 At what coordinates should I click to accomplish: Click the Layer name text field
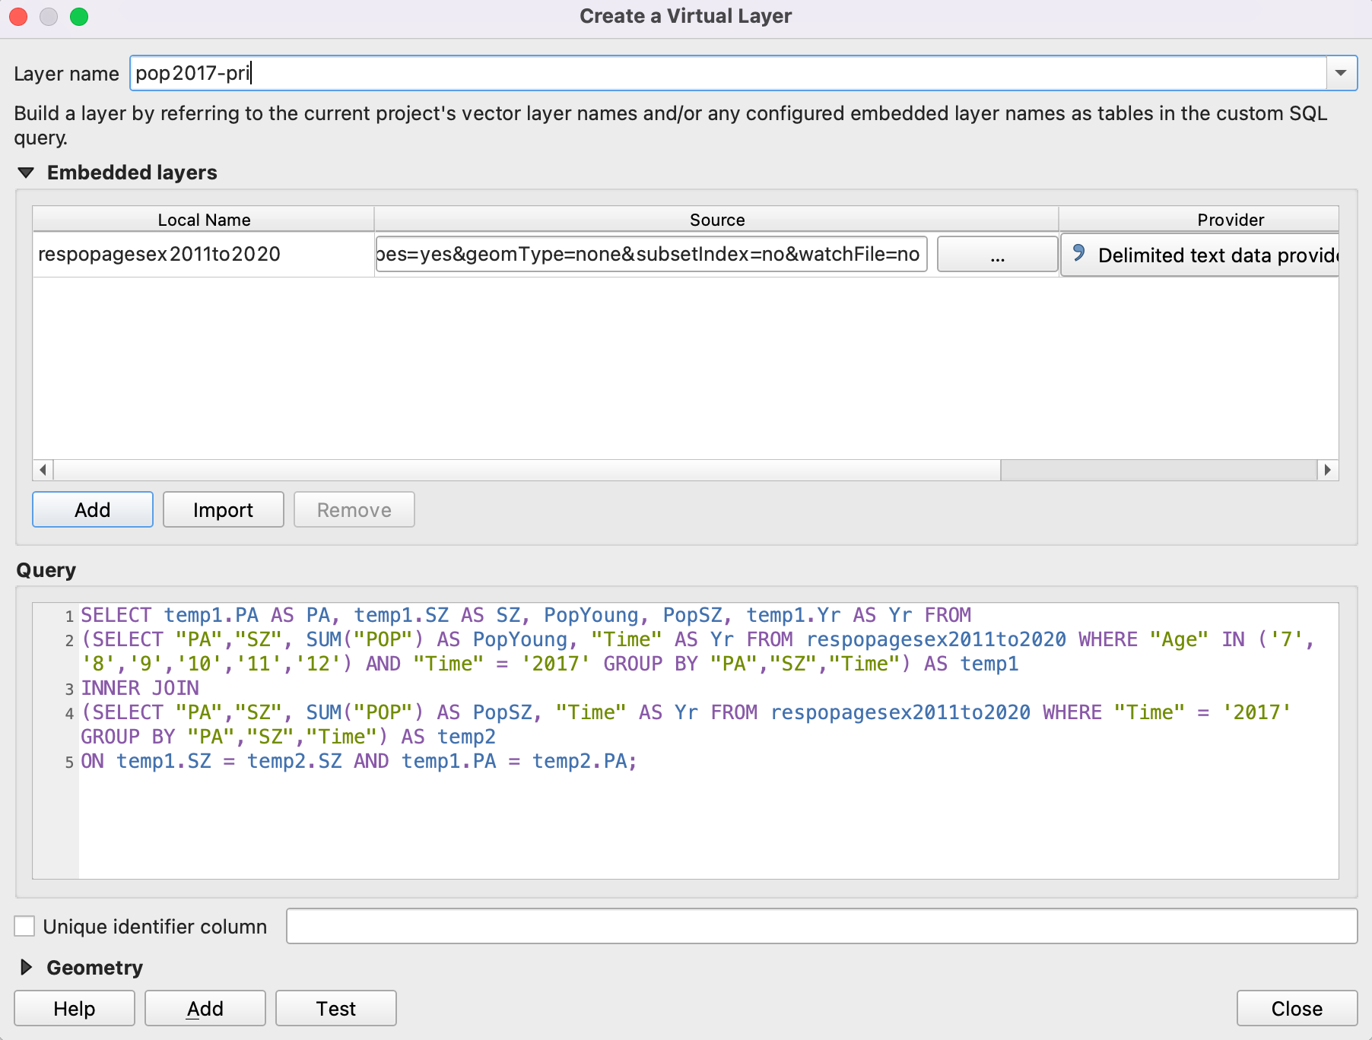727,73
